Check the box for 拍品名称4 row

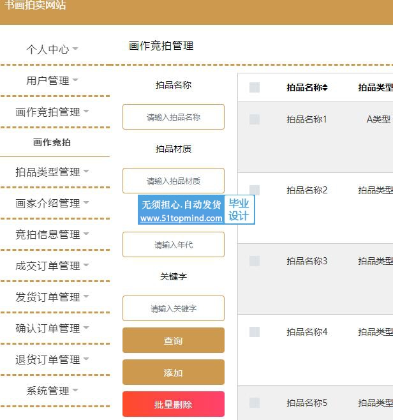255,332
